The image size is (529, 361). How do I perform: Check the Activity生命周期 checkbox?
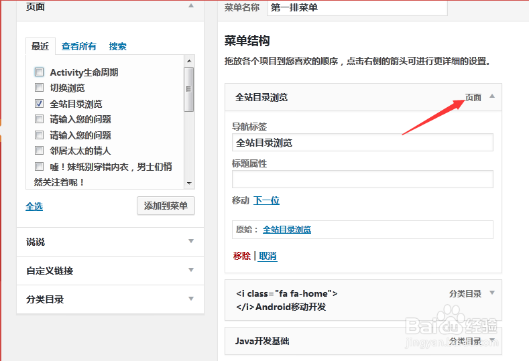click(39, 72)
